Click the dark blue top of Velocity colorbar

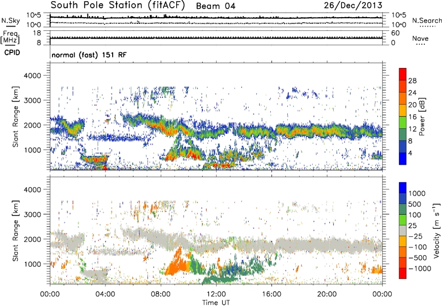(403, 188)
